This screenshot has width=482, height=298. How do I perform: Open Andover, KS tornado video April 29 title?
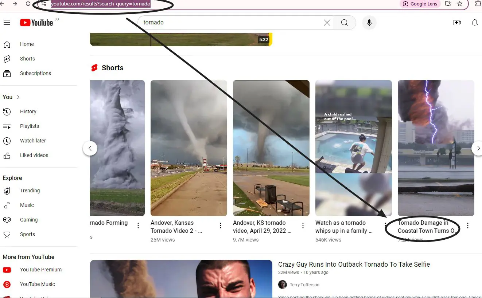(263, 227)
